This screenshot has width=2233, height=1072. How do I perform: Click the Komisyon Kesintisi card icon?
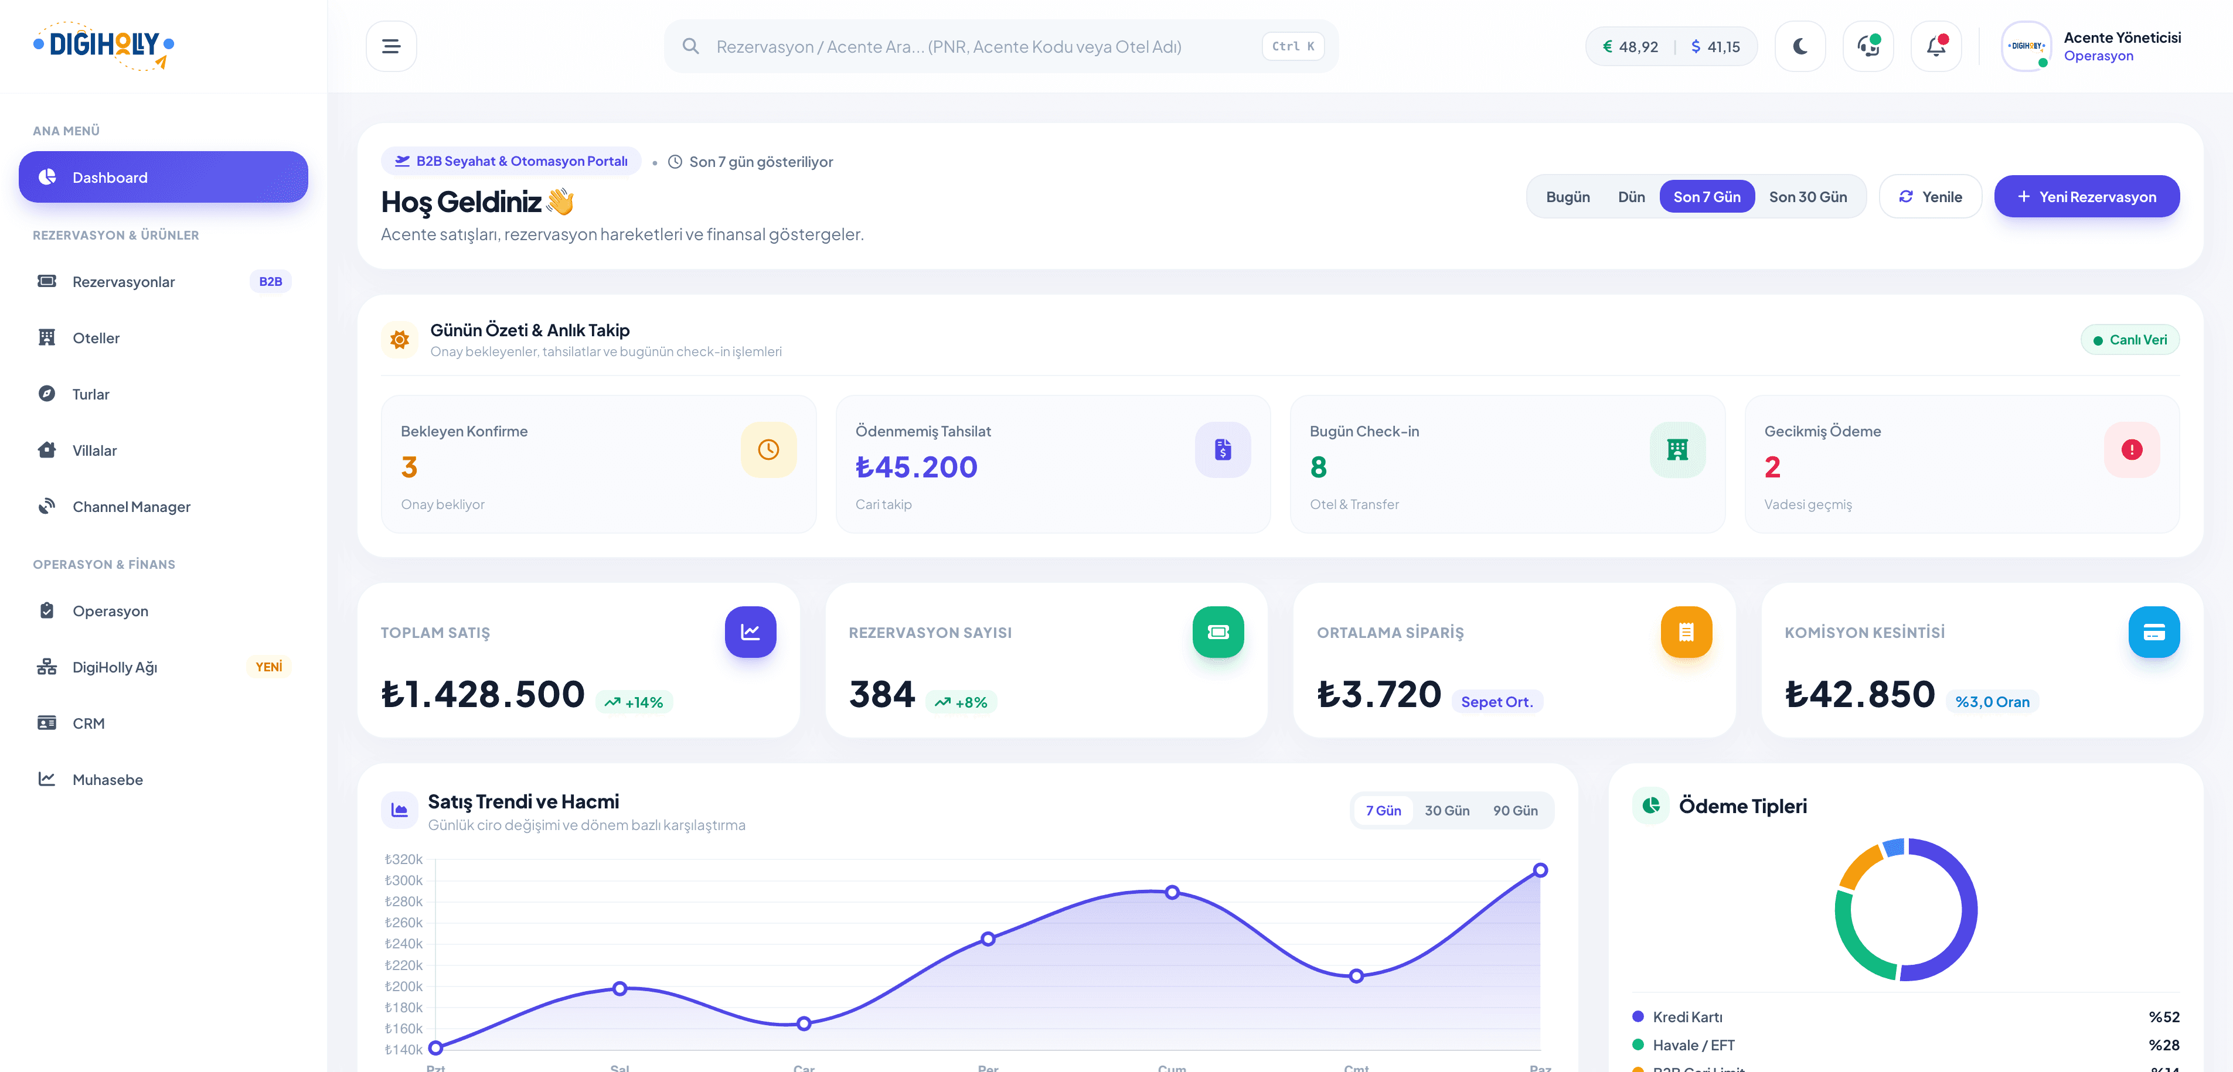click(2154, 631)
